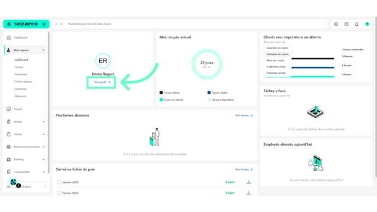Expand the Ventes section

pyautogui.click(x=43, y=122)
